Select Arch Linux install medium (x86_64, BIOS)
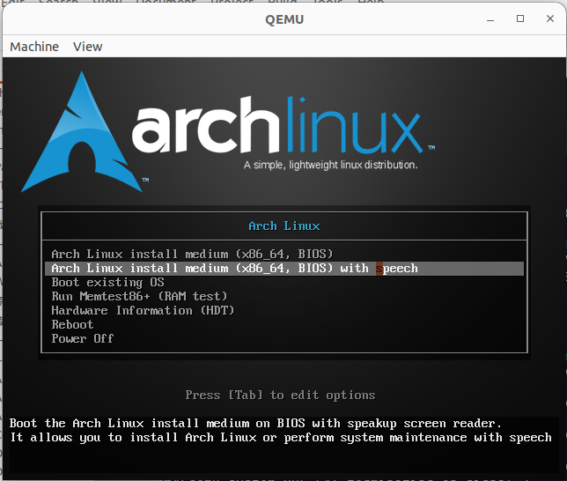Viewport: 567px width, 481px height. tap(192, 255)
